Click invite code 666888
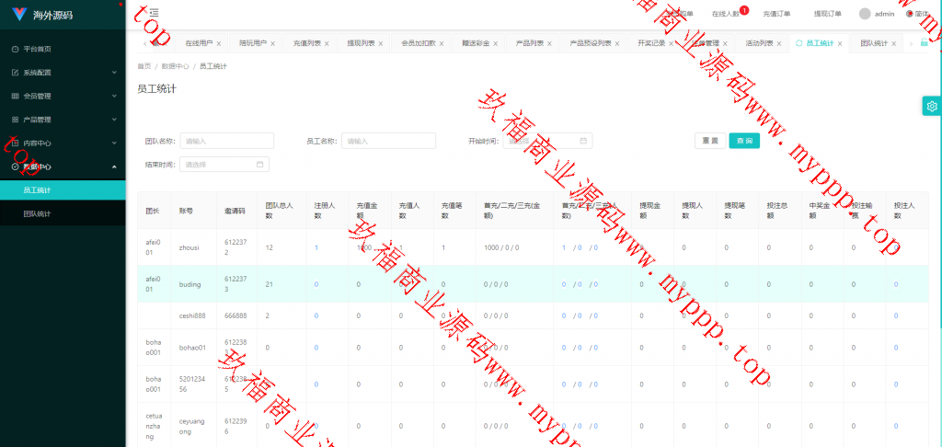This screenshot has height=447, width=942. (235, 315)
